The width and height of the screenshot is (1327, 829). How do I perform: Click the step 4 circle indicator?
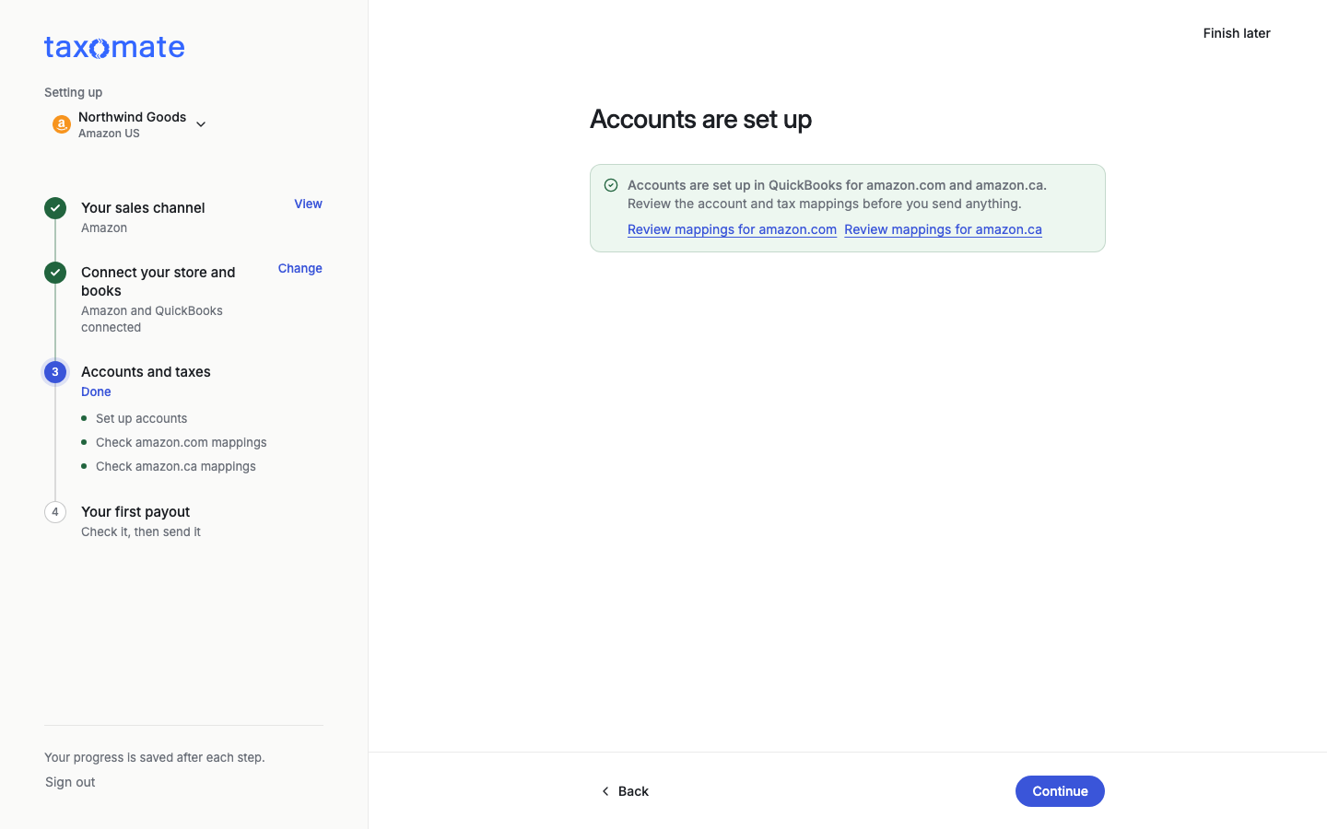[x=55, y=512]
